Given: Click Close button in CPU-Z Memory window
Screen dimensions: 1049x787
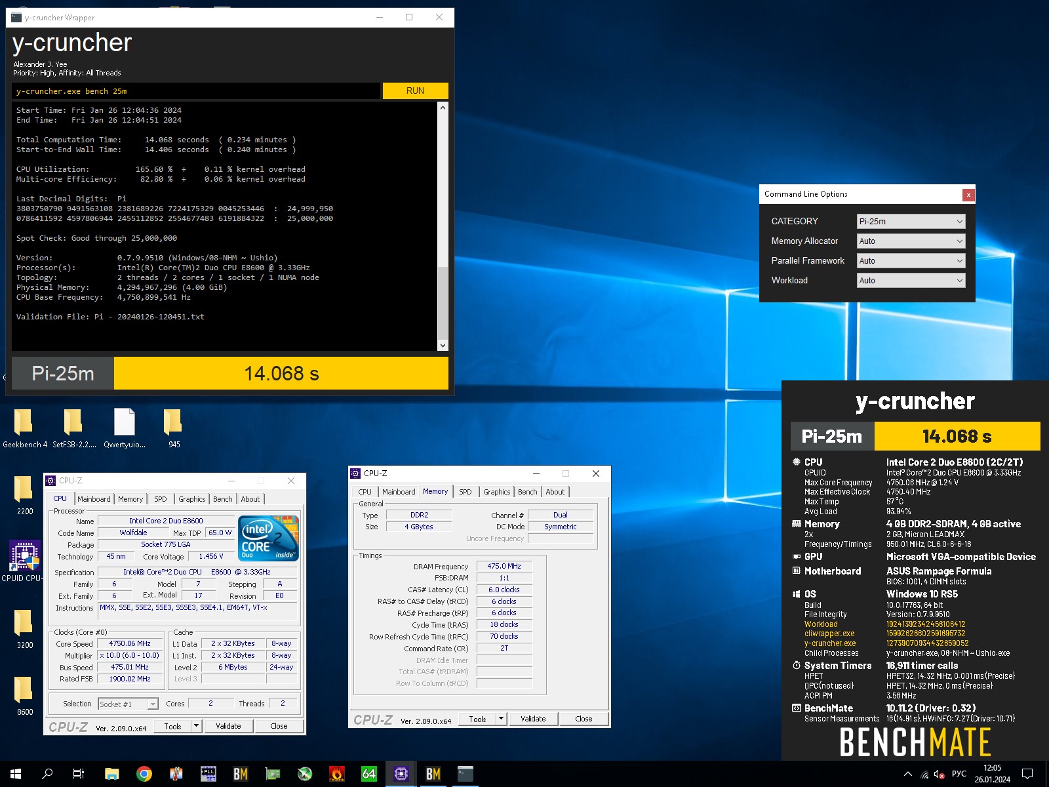Looking at the screenshot, I should pyautogui.click(x=584, y=719).
